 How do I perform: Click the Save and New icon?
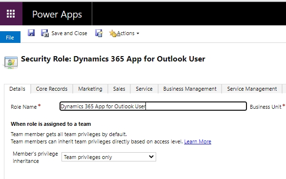point(99,33)
